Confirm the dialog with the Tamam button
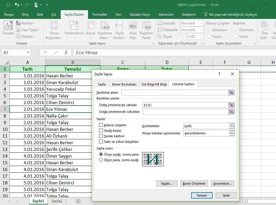The image size is (276, 205). tap(202, 195)
